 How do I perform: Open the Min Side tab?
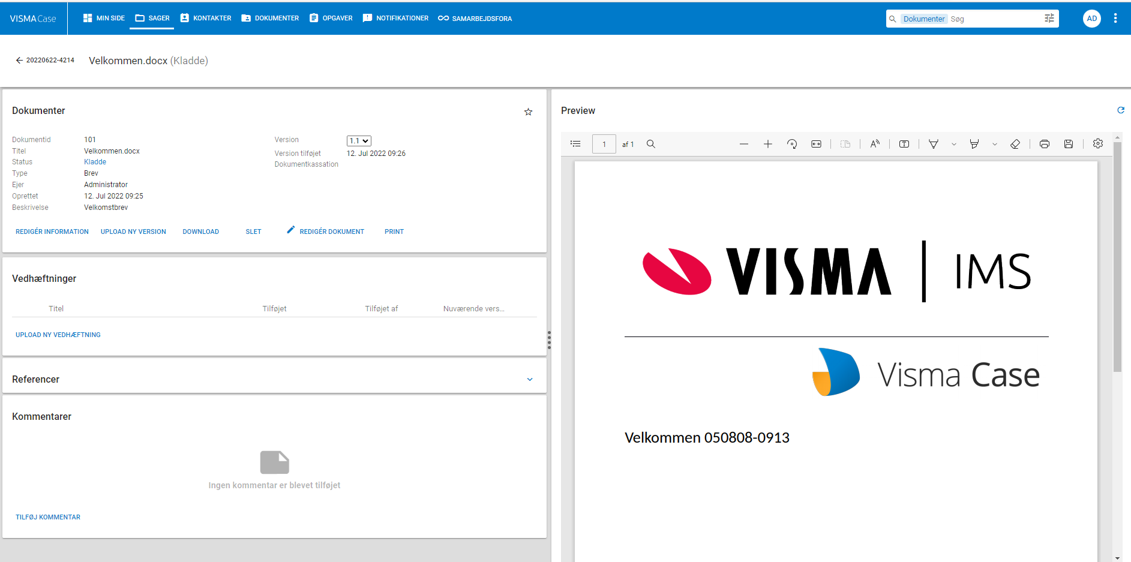(x=104, y=19)
